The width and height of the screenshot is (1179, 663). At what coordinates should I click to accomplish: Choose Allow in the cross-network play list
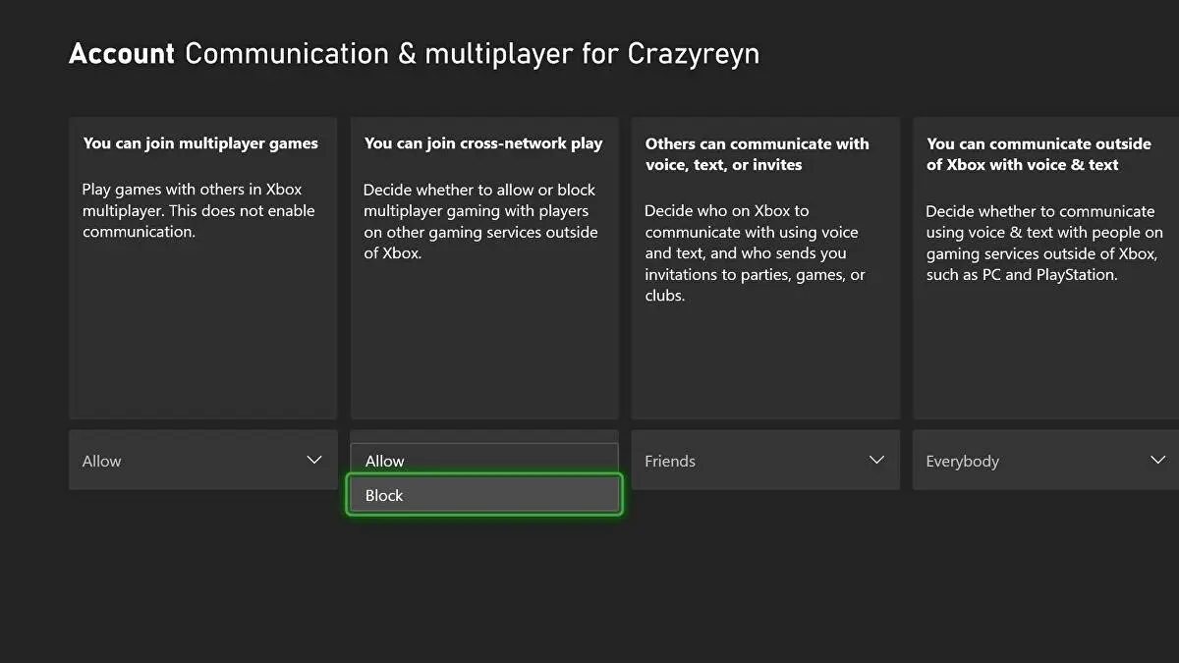483,460
